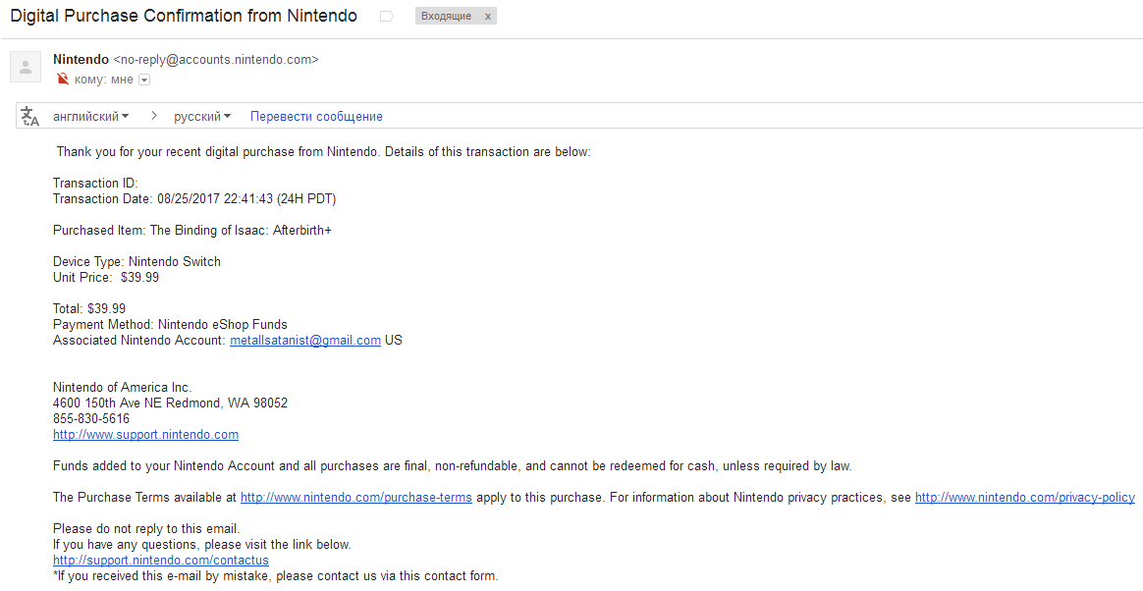1143x591 pixels.
Task: Open the support.nintendo.com/contactus link
Action: coord(160,561)
